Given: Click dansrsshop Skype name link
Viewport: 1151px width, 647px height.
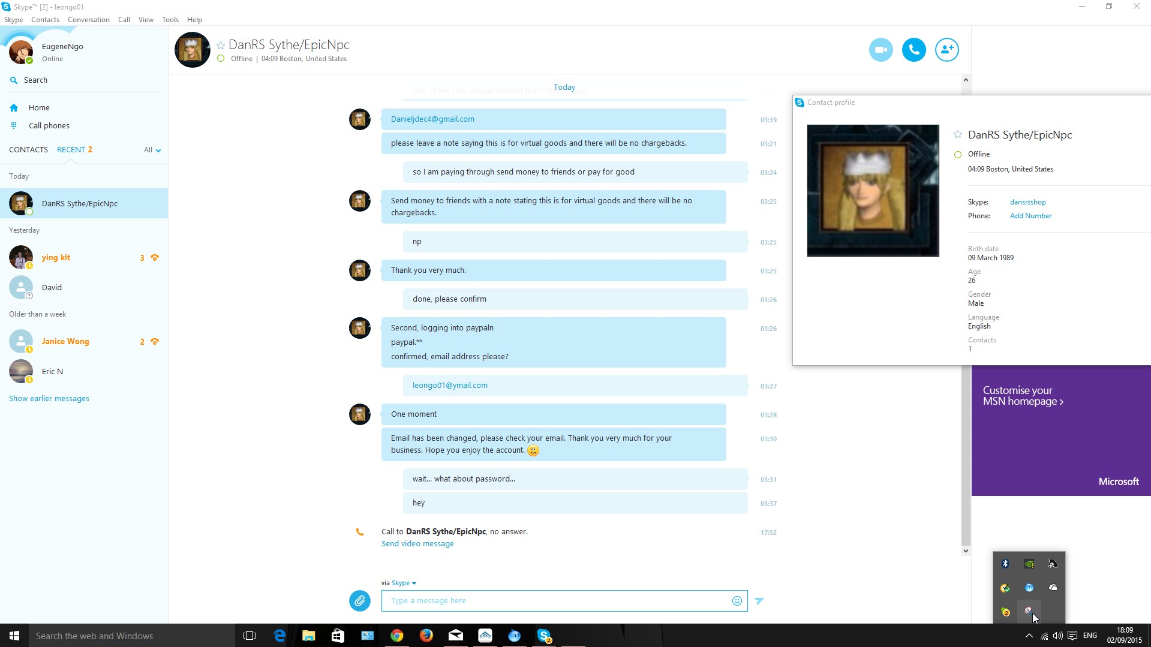Looking at the screenshot, I should coord(1027,202).
